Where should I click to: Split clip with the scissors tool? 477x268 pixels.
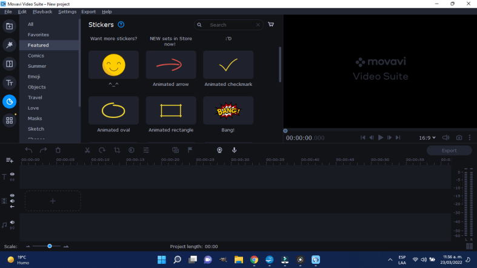[x=87, y=150]
